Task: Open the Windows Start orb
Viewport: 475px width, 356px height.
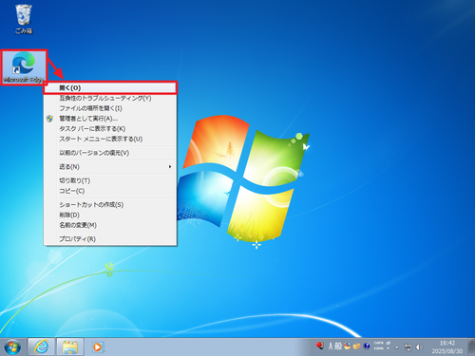Action: [12, 347]
